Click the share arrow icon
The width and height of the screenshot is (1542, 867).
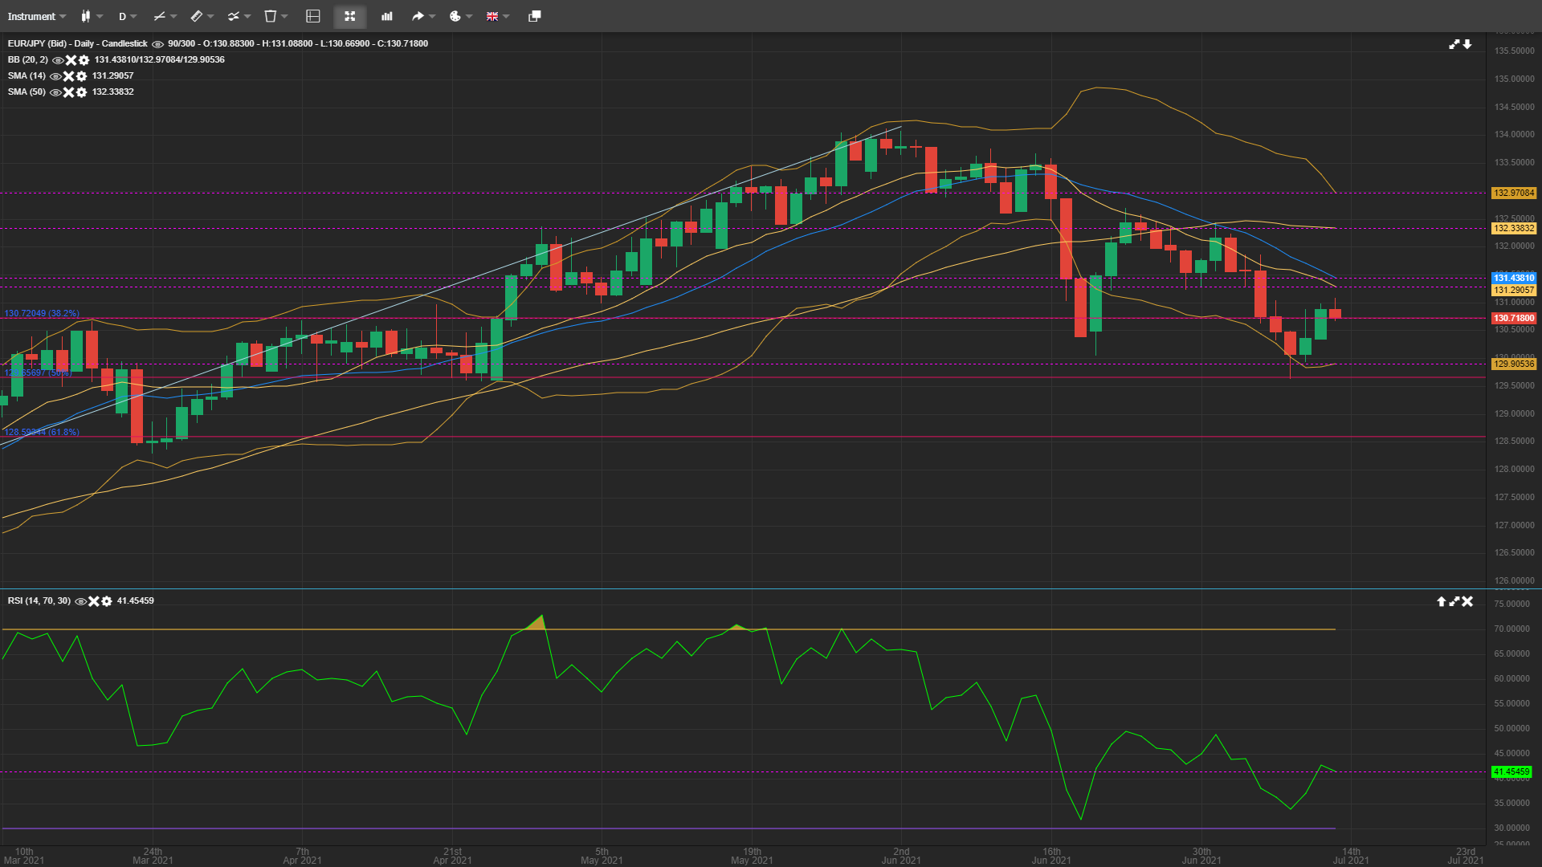[418, 16]
